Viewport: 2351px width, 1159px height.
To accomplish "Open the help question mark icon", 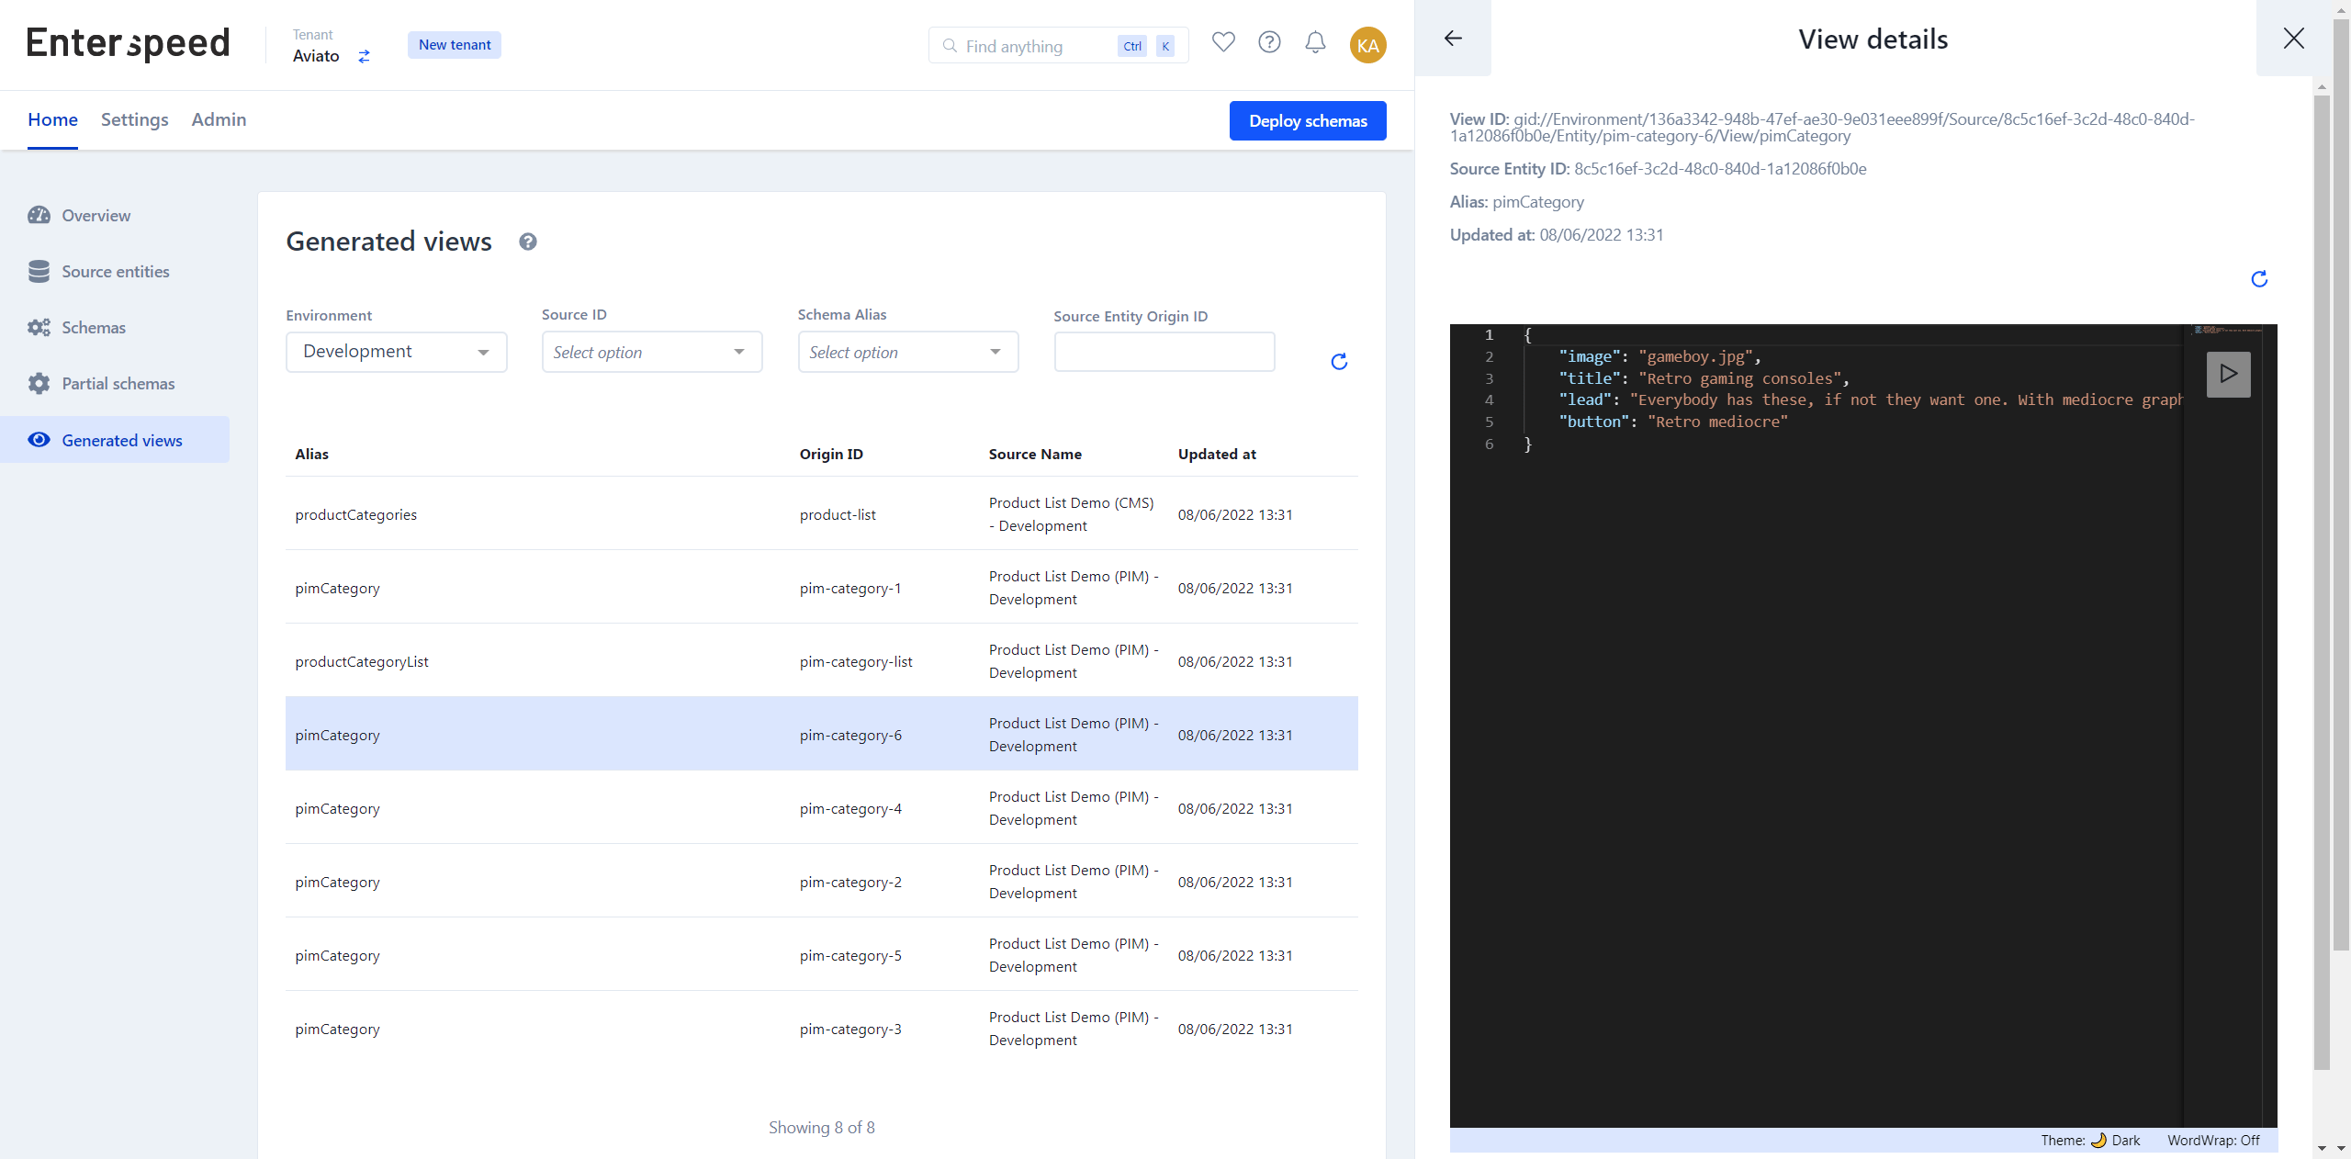I will (1269, 42).
